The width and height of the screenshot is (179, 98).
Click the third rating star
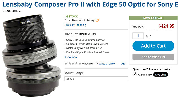(73, 63)
